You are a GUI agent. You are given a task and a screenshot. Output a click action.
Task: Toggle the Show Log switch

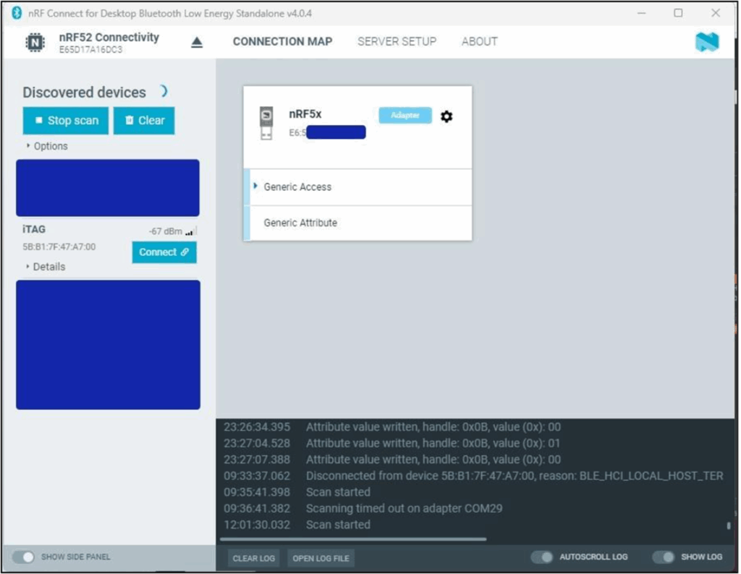click(664, 557)
